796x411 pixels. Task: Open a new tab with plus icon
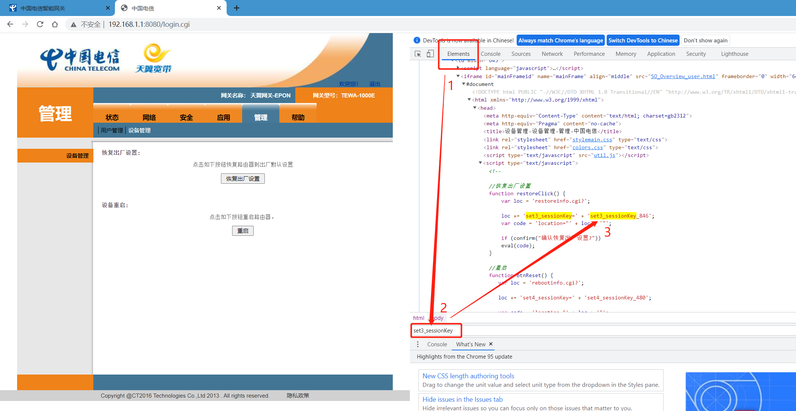pyautogui.click(x=237, y=8)
